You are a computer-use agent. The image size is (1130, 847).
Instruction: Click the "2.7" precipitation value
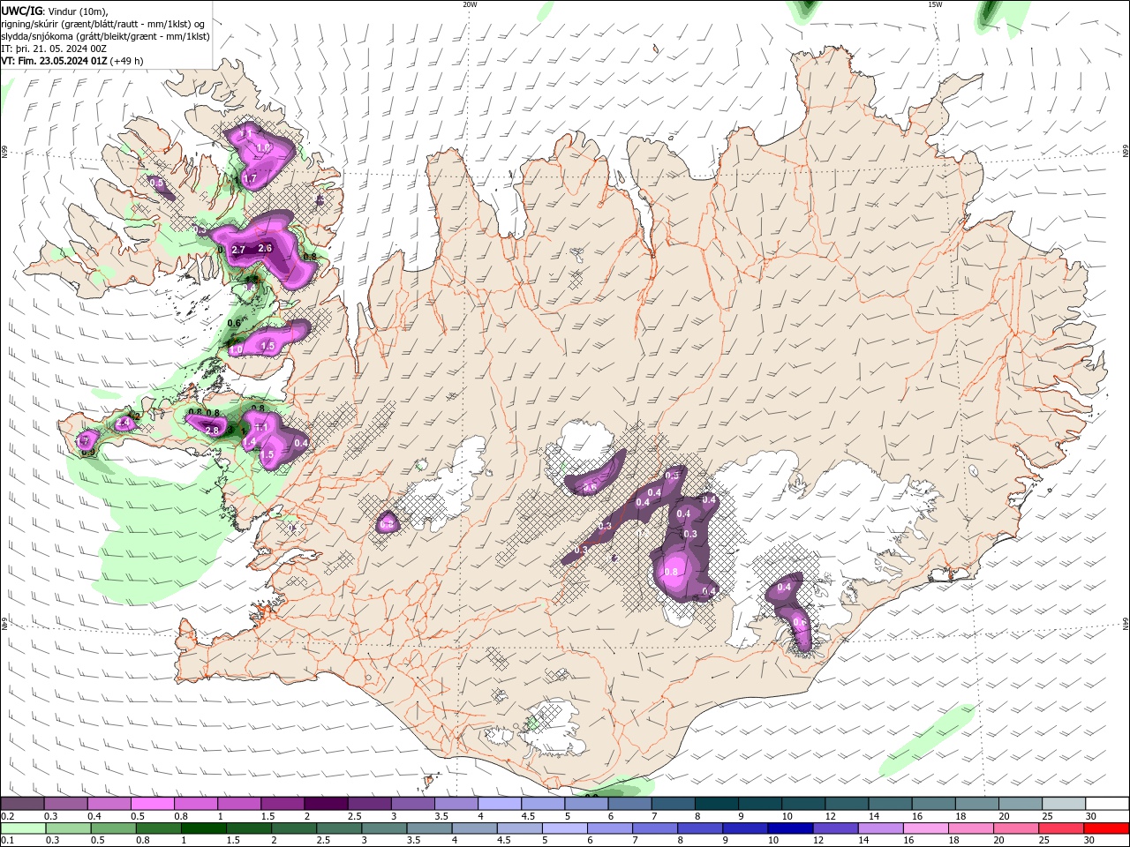[x=238, y=251]
